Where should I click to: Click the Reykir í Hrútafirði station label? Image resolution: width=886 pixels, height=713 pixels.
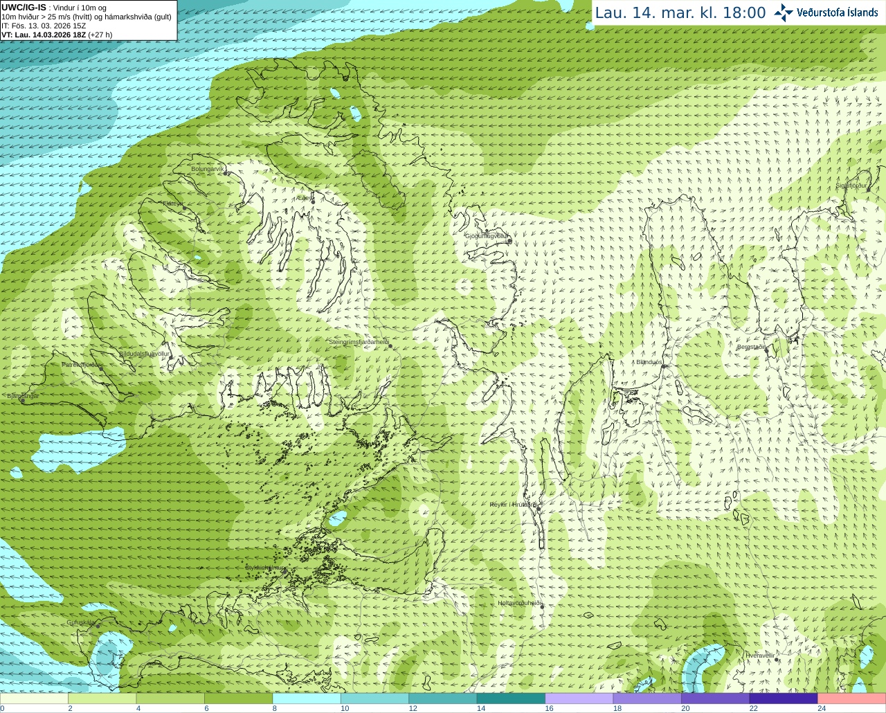tap(513, 505)
